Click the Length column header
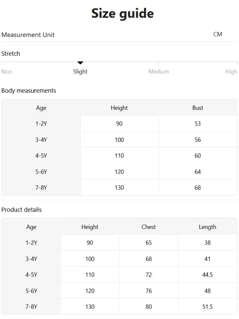The image size is (239, 319). tap(207, 227)
